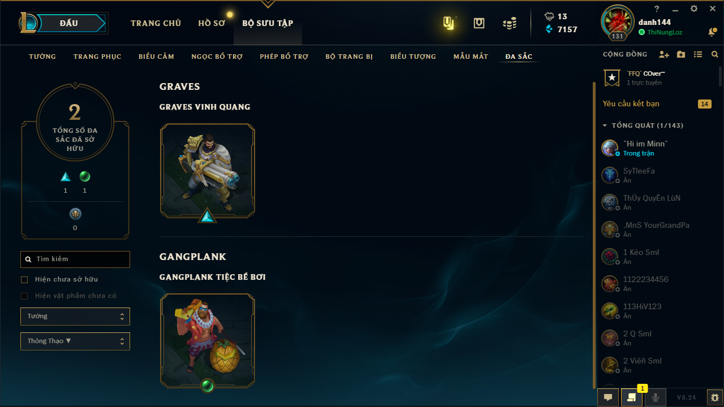
Task: Open the missions icon with yellow badge
Action: (x=632, y=397)
